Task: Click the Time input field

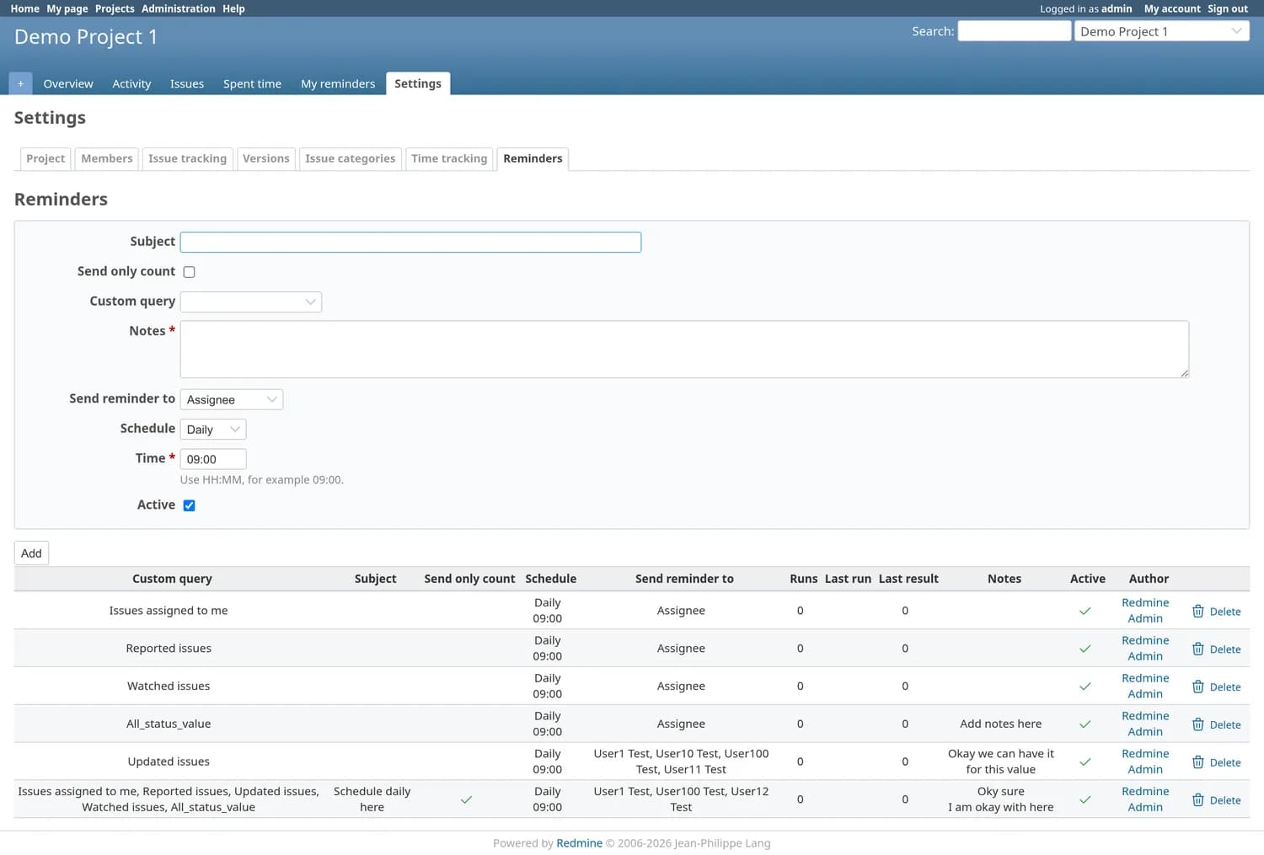Action: pyautogui.click(x=213, y=459)
